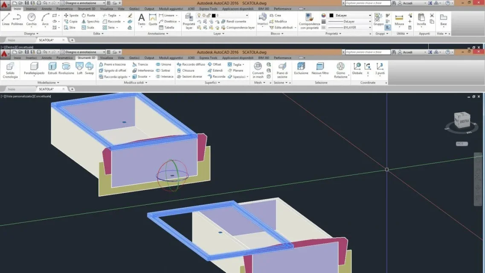Viewport: 485px width, 273px height.
Task: Open workspace dropdown Disegno e annotazione in upper window
Action: coord(83,3)
